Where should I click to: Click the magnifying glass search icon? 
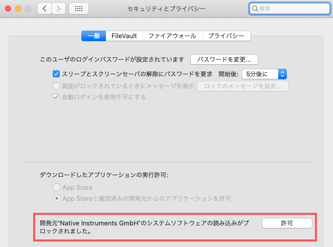pyautogui.click(x=255, y=9)
